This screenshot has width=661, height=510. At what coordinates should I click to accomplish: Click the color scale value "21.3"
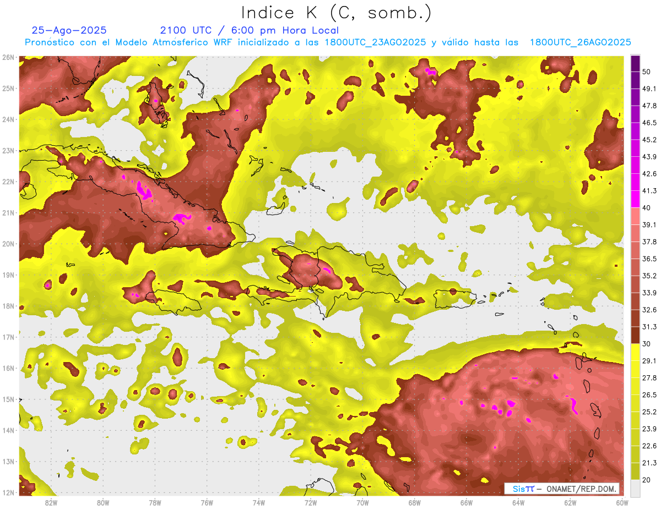tap(649, 463)
